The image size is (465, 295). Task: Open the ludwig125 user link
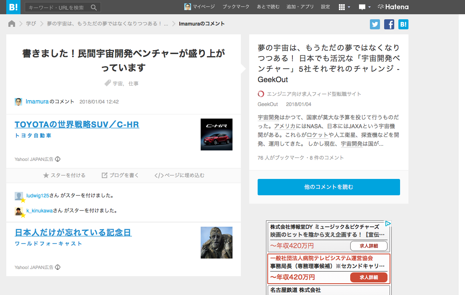(38, 196)
